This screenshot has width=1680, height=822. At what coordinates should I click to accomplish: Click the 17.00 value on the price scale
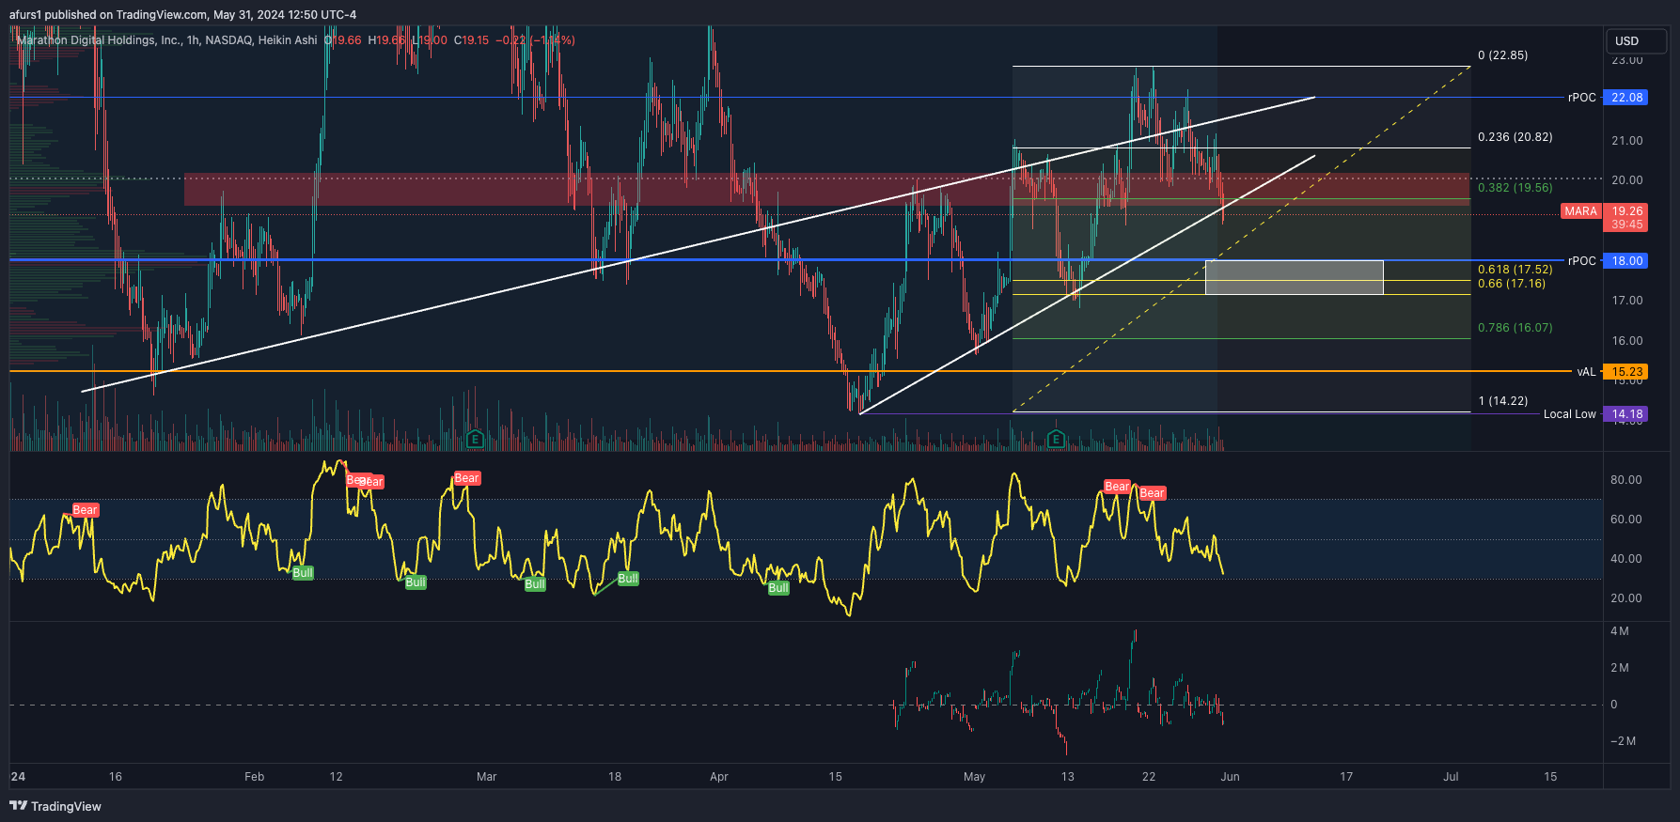[1627, 301]
